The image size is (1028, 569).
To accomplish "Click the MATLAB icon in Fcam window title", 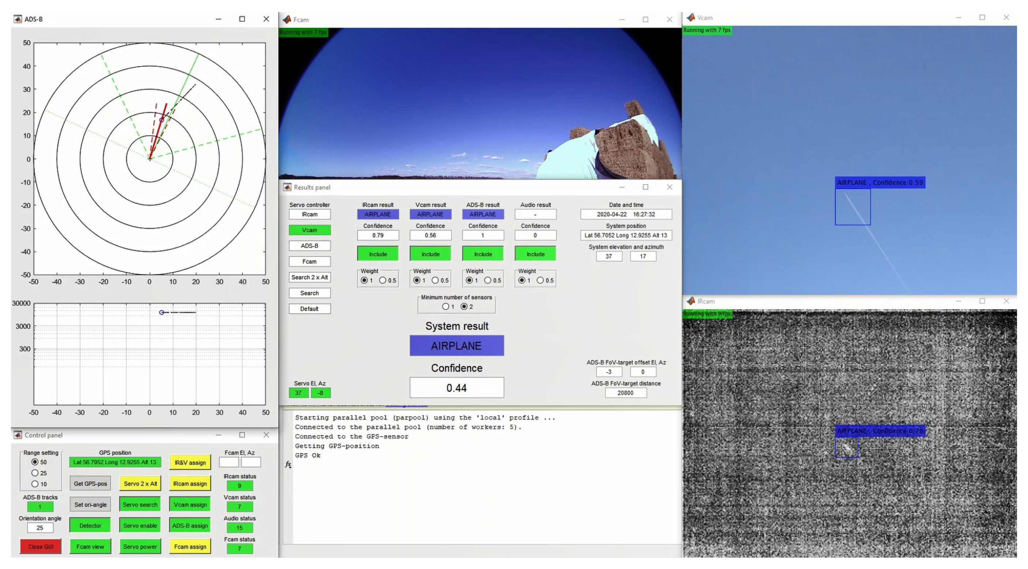I will click(x=287, y=19).
